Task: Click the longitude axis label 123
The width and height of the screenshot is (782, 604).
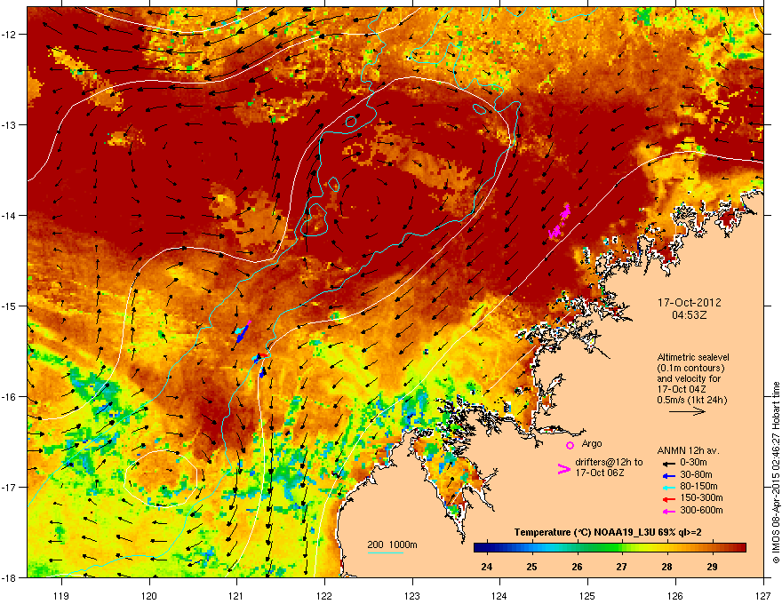Action: coord(412,595)
